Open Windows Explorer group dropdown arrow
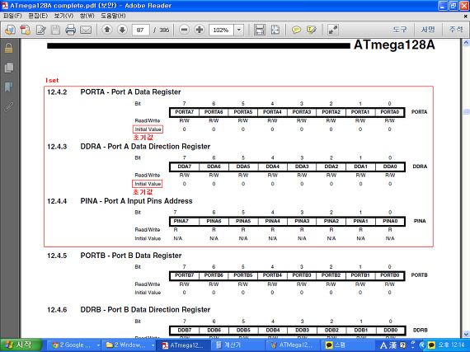The height and width of the screenshot is (352, 470). [x=153, y=345]
